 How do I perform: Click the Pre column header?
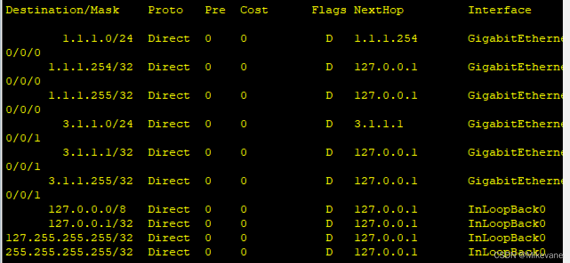pos(215,10)
